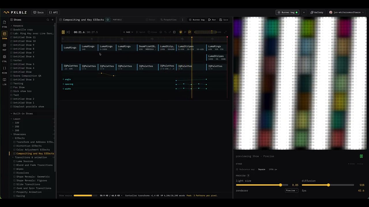Toggle the highlighted flag marker button

[189, 32]
